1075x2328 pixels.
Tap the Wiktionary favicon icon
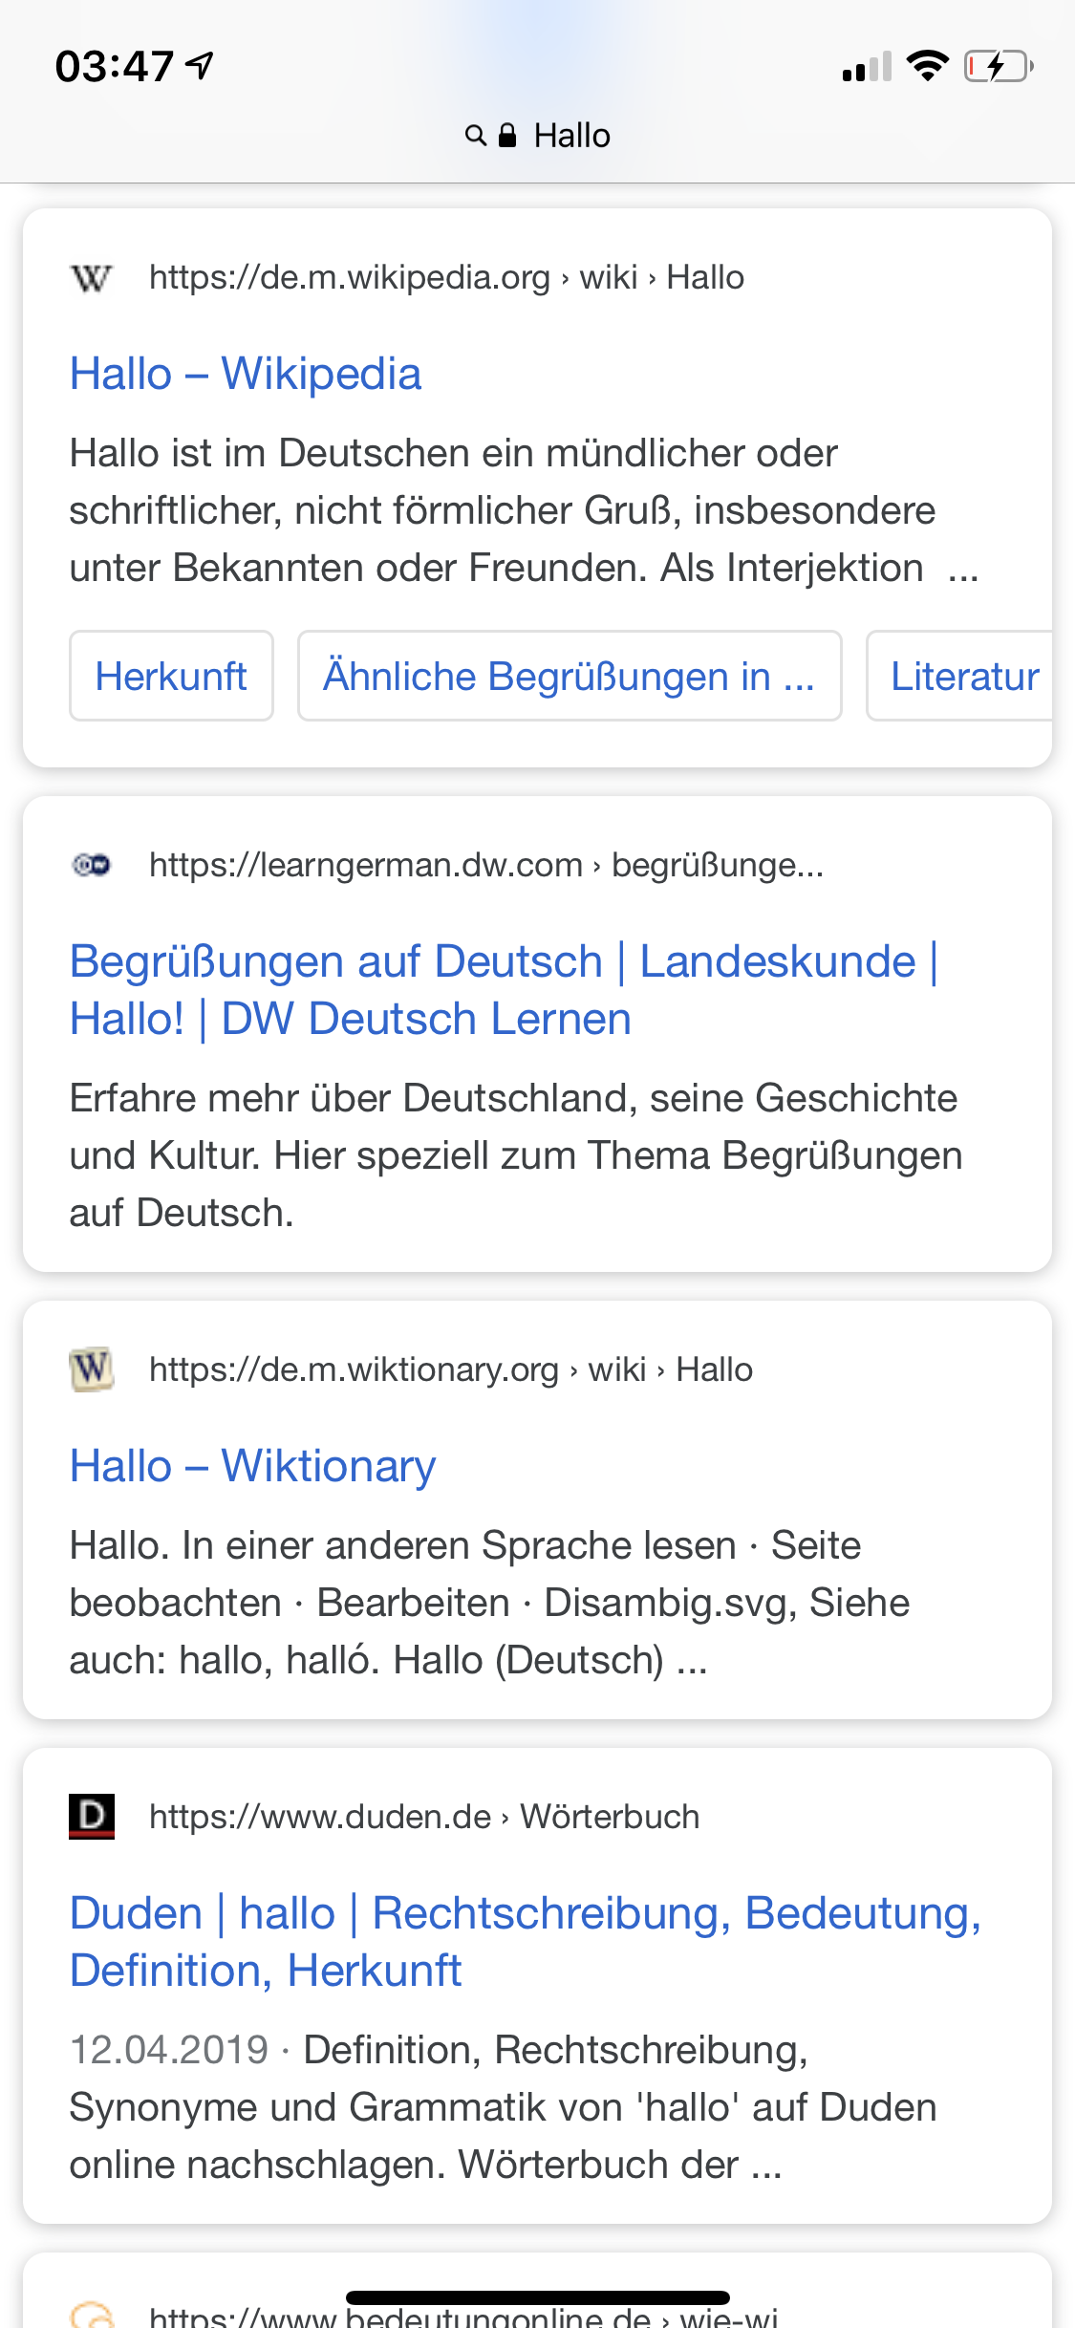(92, 1369)
